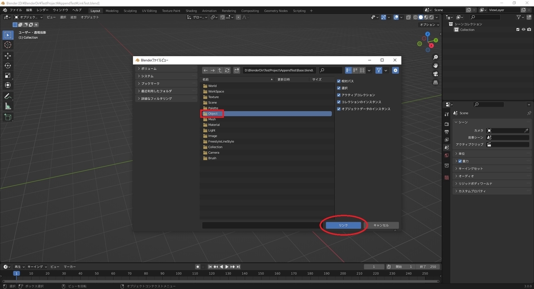Toggle the オブジェクトデータのインスタンス checkbox

click(x=339, y=109)
